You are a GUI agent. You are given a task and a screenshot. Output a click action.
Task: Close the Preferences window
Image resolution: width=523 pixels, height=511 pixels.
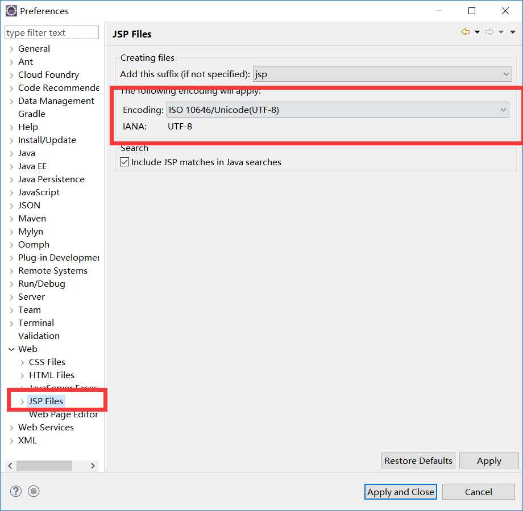pyautogui.click(x=505, y=11)
